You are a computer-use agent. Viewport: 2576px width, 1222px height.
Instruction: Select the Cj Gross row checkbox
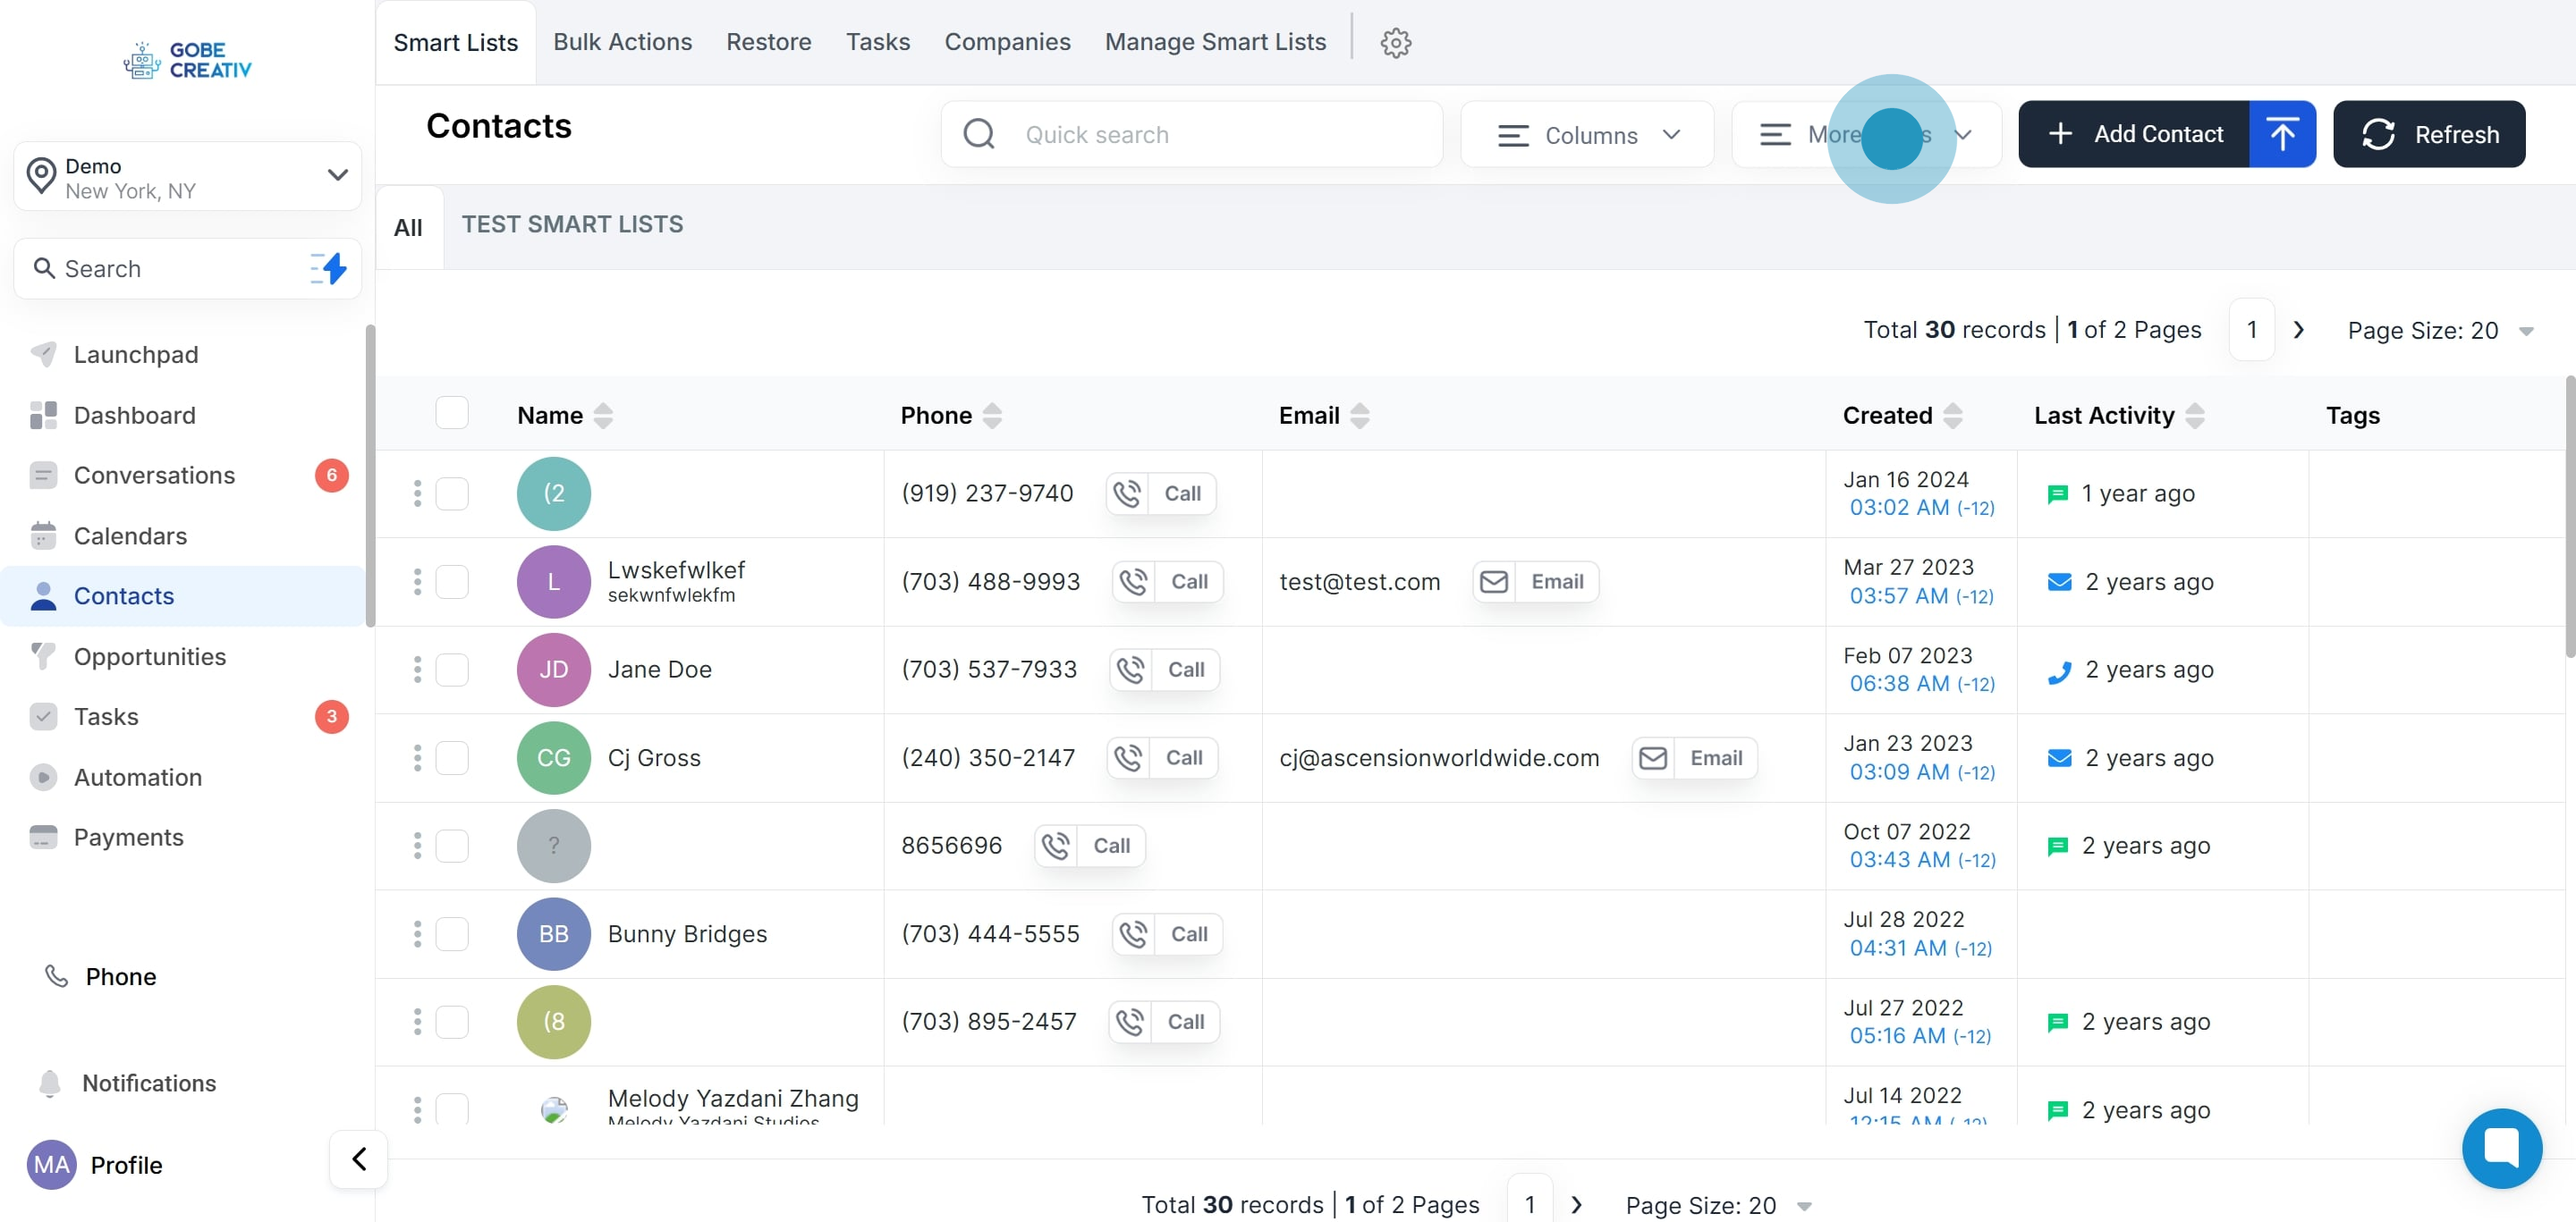451,757
